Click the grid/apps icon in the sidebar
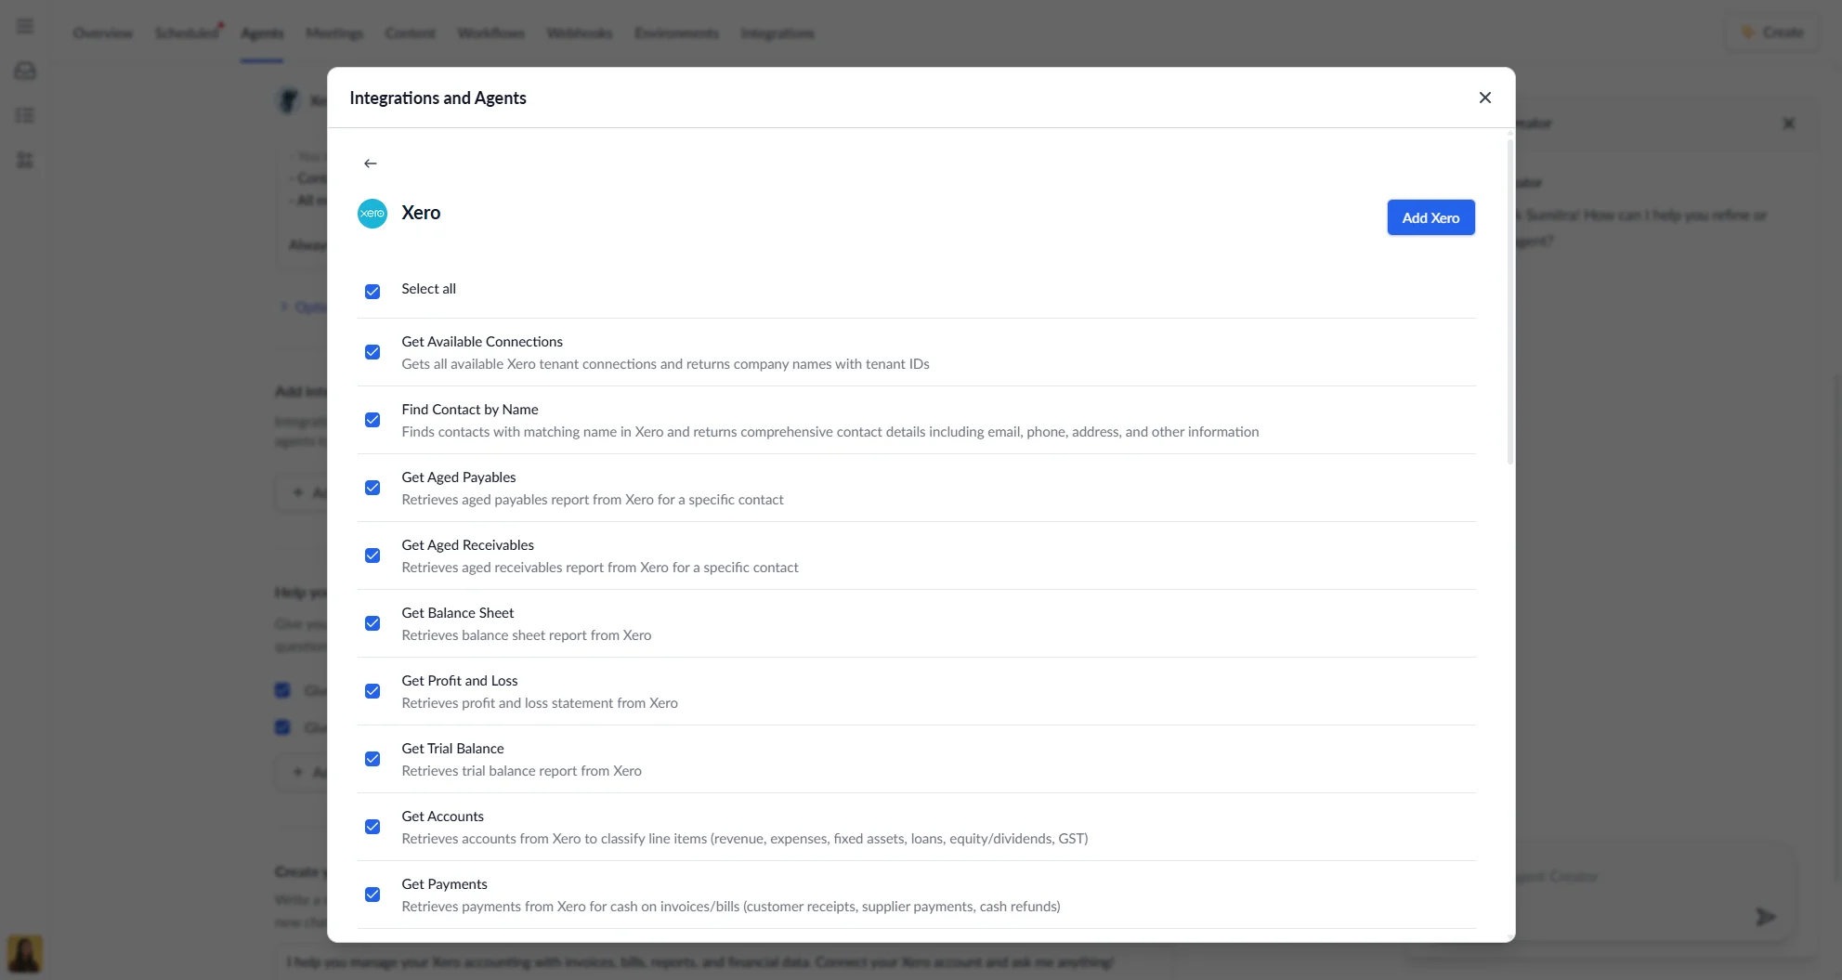 click(x=24, y=160)
